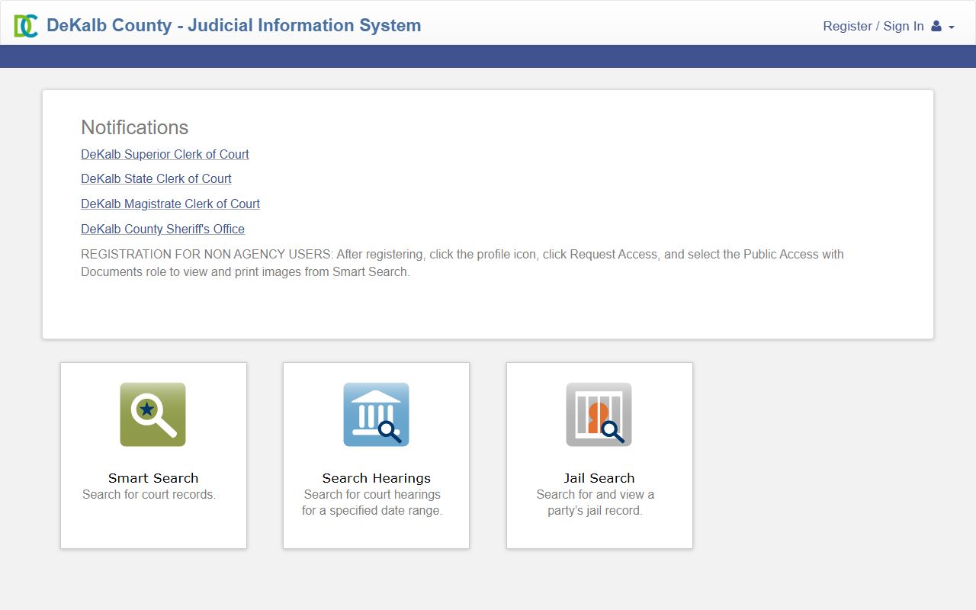Open the Search Hearings courthouse icon
The image size is (976, 610).
[x=376, y=415]
